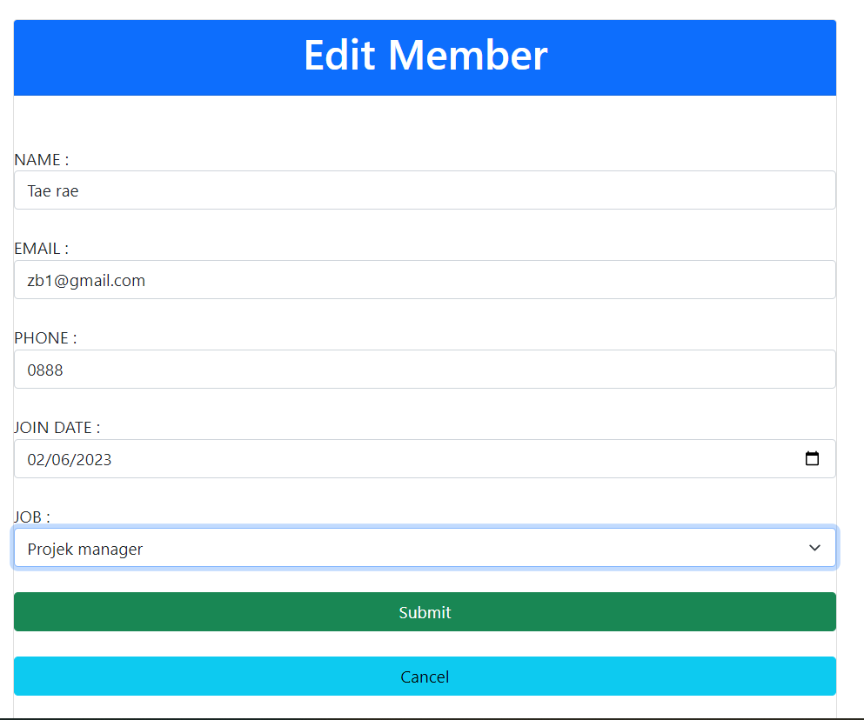This screenshot has height=720, width=864.
Task: Expand the 'Projek manager' job selector
Action: (x=425, y=548)
